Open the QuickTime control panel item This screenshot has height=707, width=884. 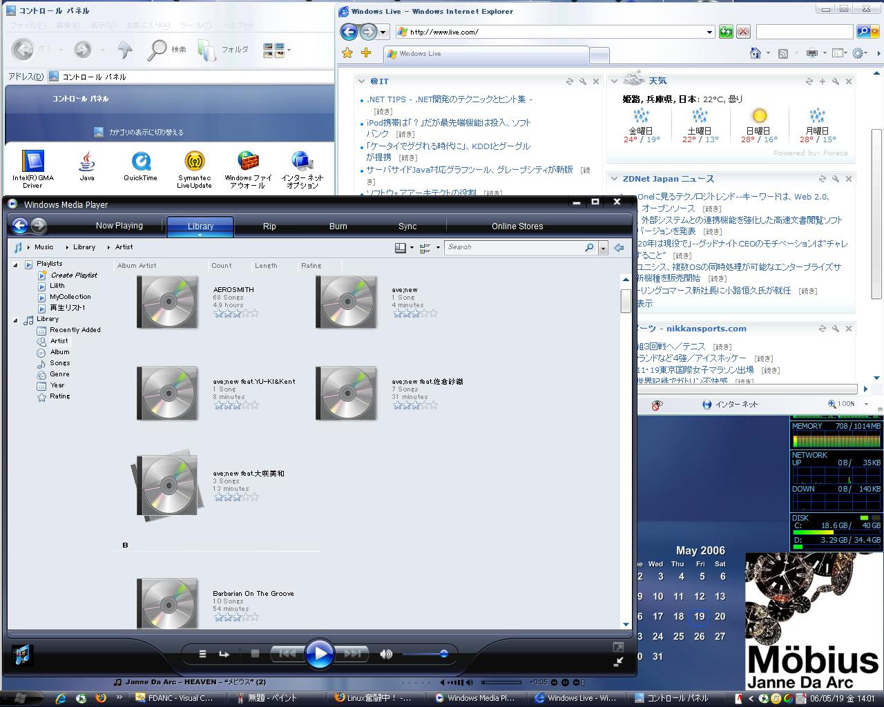(140, 166)
